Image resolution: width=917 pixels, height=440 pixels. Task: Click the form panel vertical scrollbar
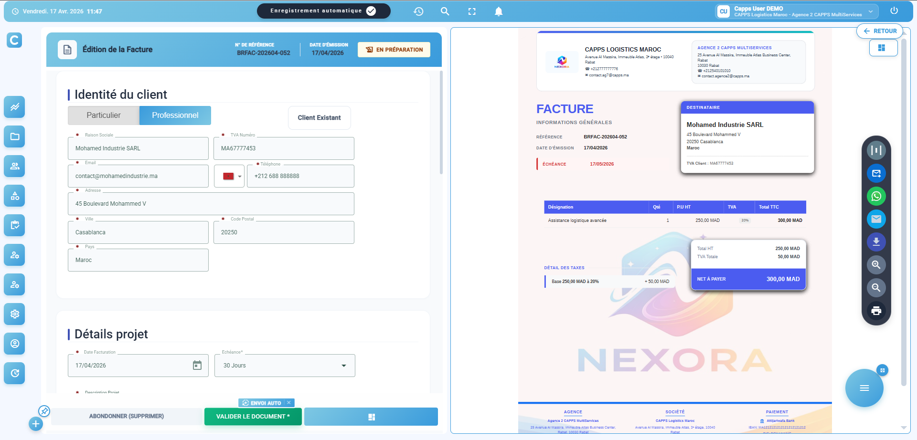441,123
